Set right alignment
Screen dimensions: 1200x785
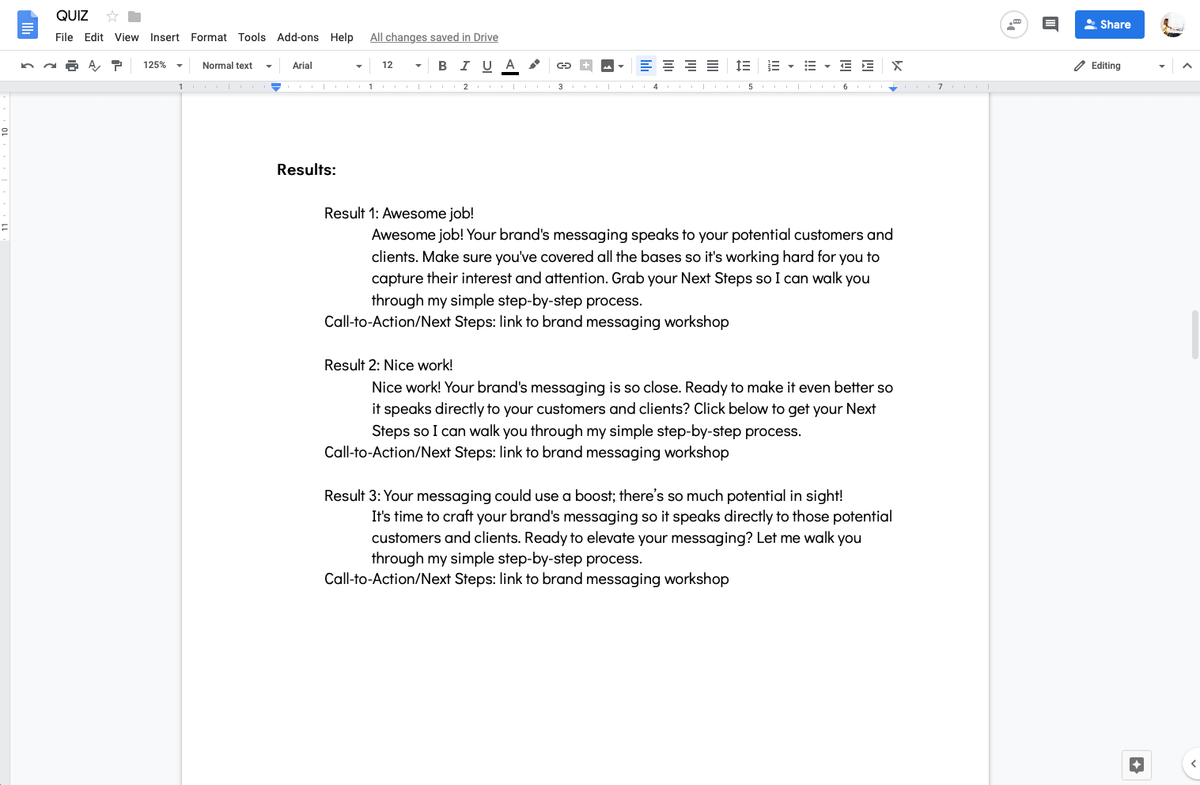691,66
